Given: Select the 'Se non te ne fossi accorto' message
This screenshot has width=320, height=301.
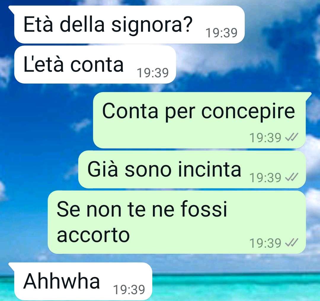Looking at the screenshot, I should point(177,222).
